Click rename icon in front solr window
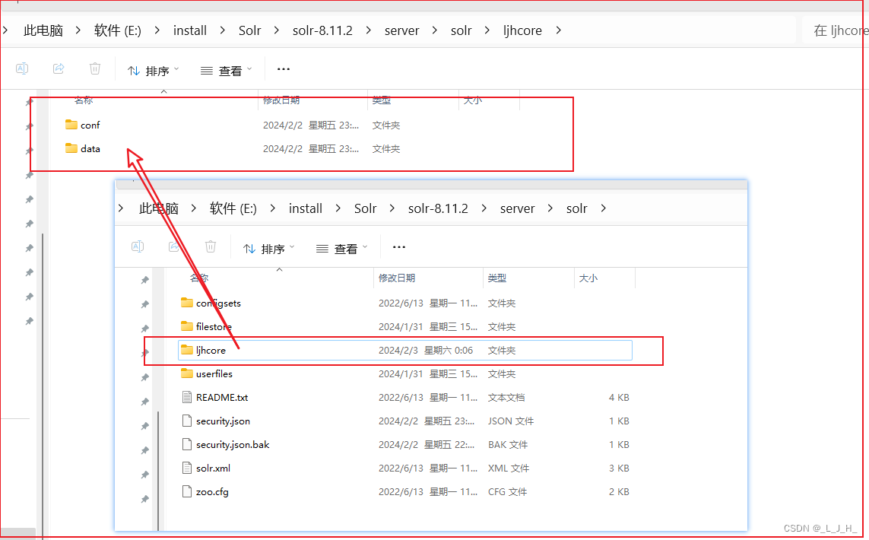Viewport: 869px width, 540px height. pos(138,246)
